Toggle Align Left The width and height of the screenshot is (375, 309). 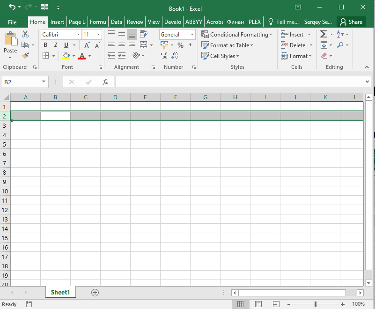(x=111, y=45)
